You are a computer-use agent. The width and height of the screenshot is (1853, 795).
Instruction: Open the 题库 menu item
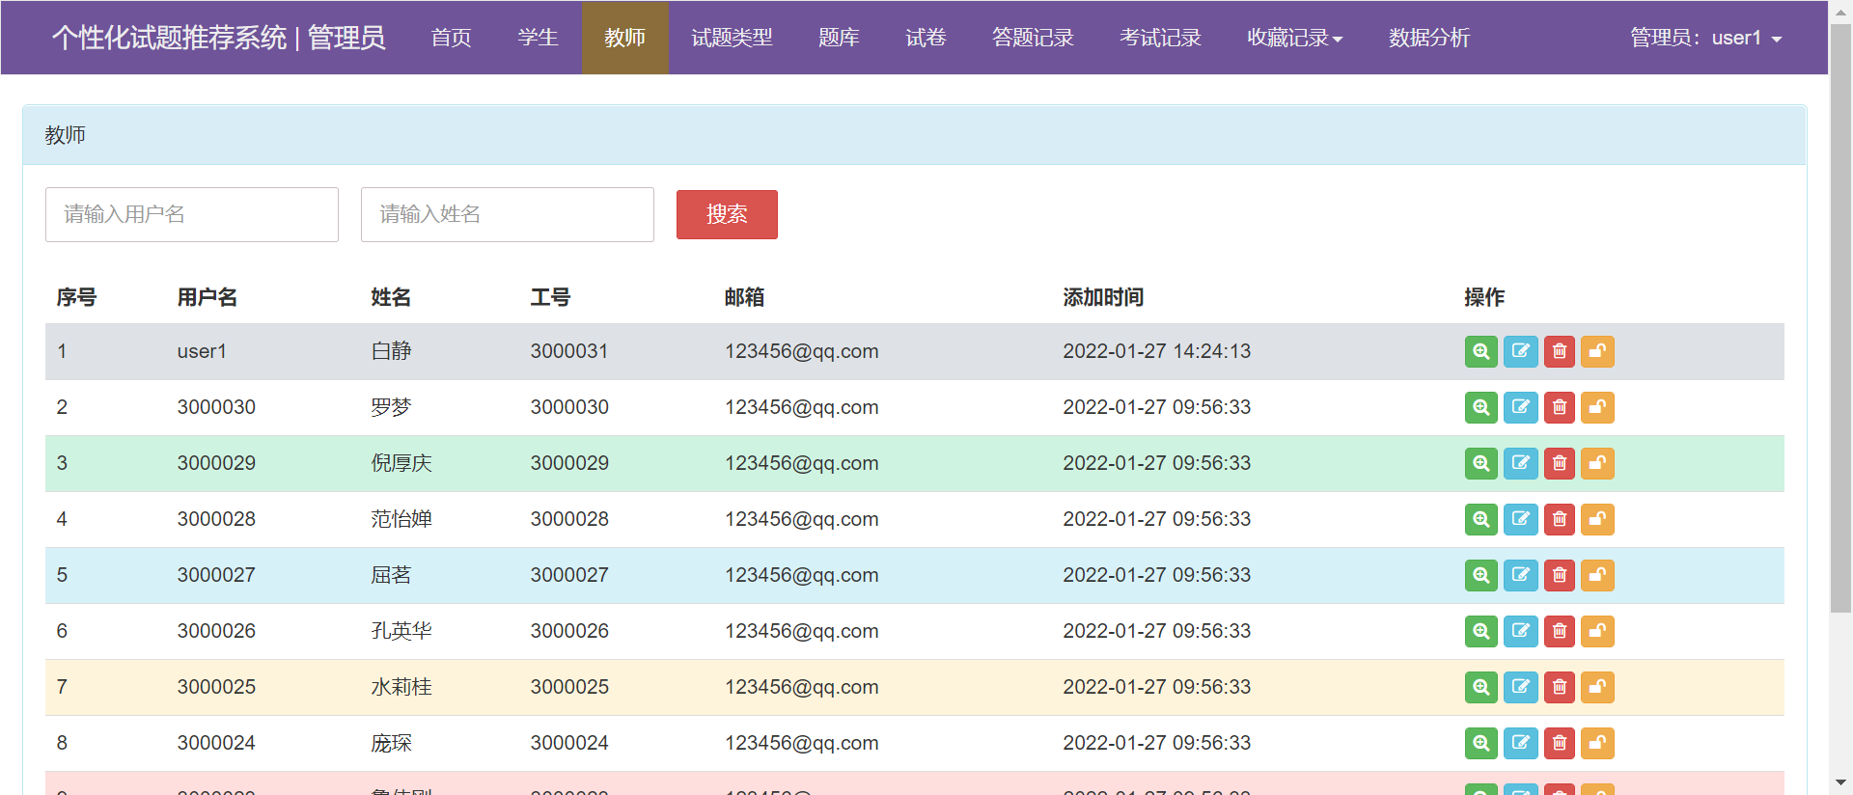[x=839, y=38]
